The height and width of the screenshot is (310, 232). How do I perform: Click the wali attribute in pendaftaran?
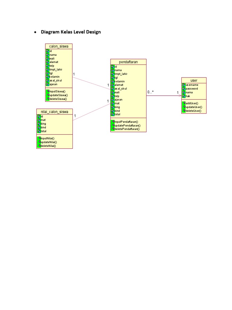pos(117,92)
